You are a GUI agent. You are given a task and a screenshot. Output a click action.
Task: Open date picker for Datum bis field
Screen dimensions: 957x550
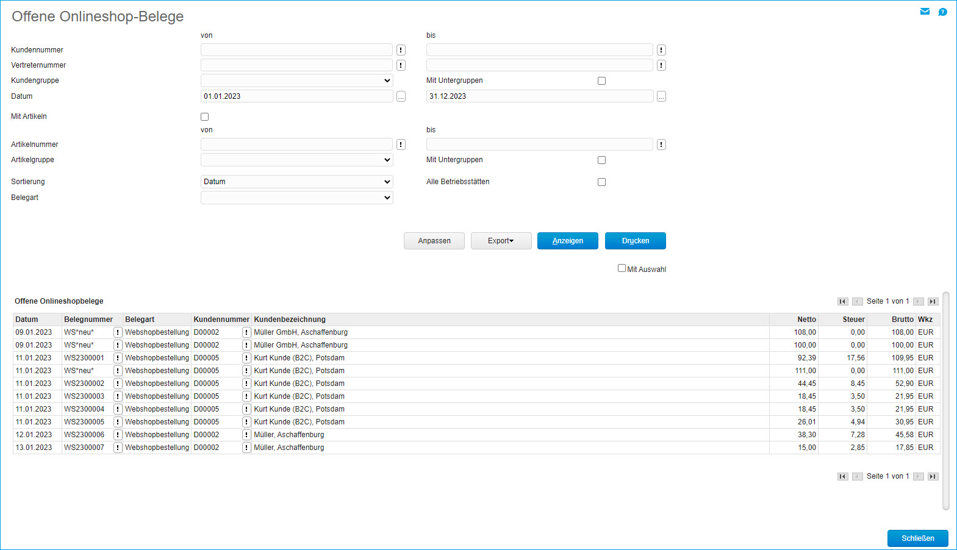coord(661,96)
